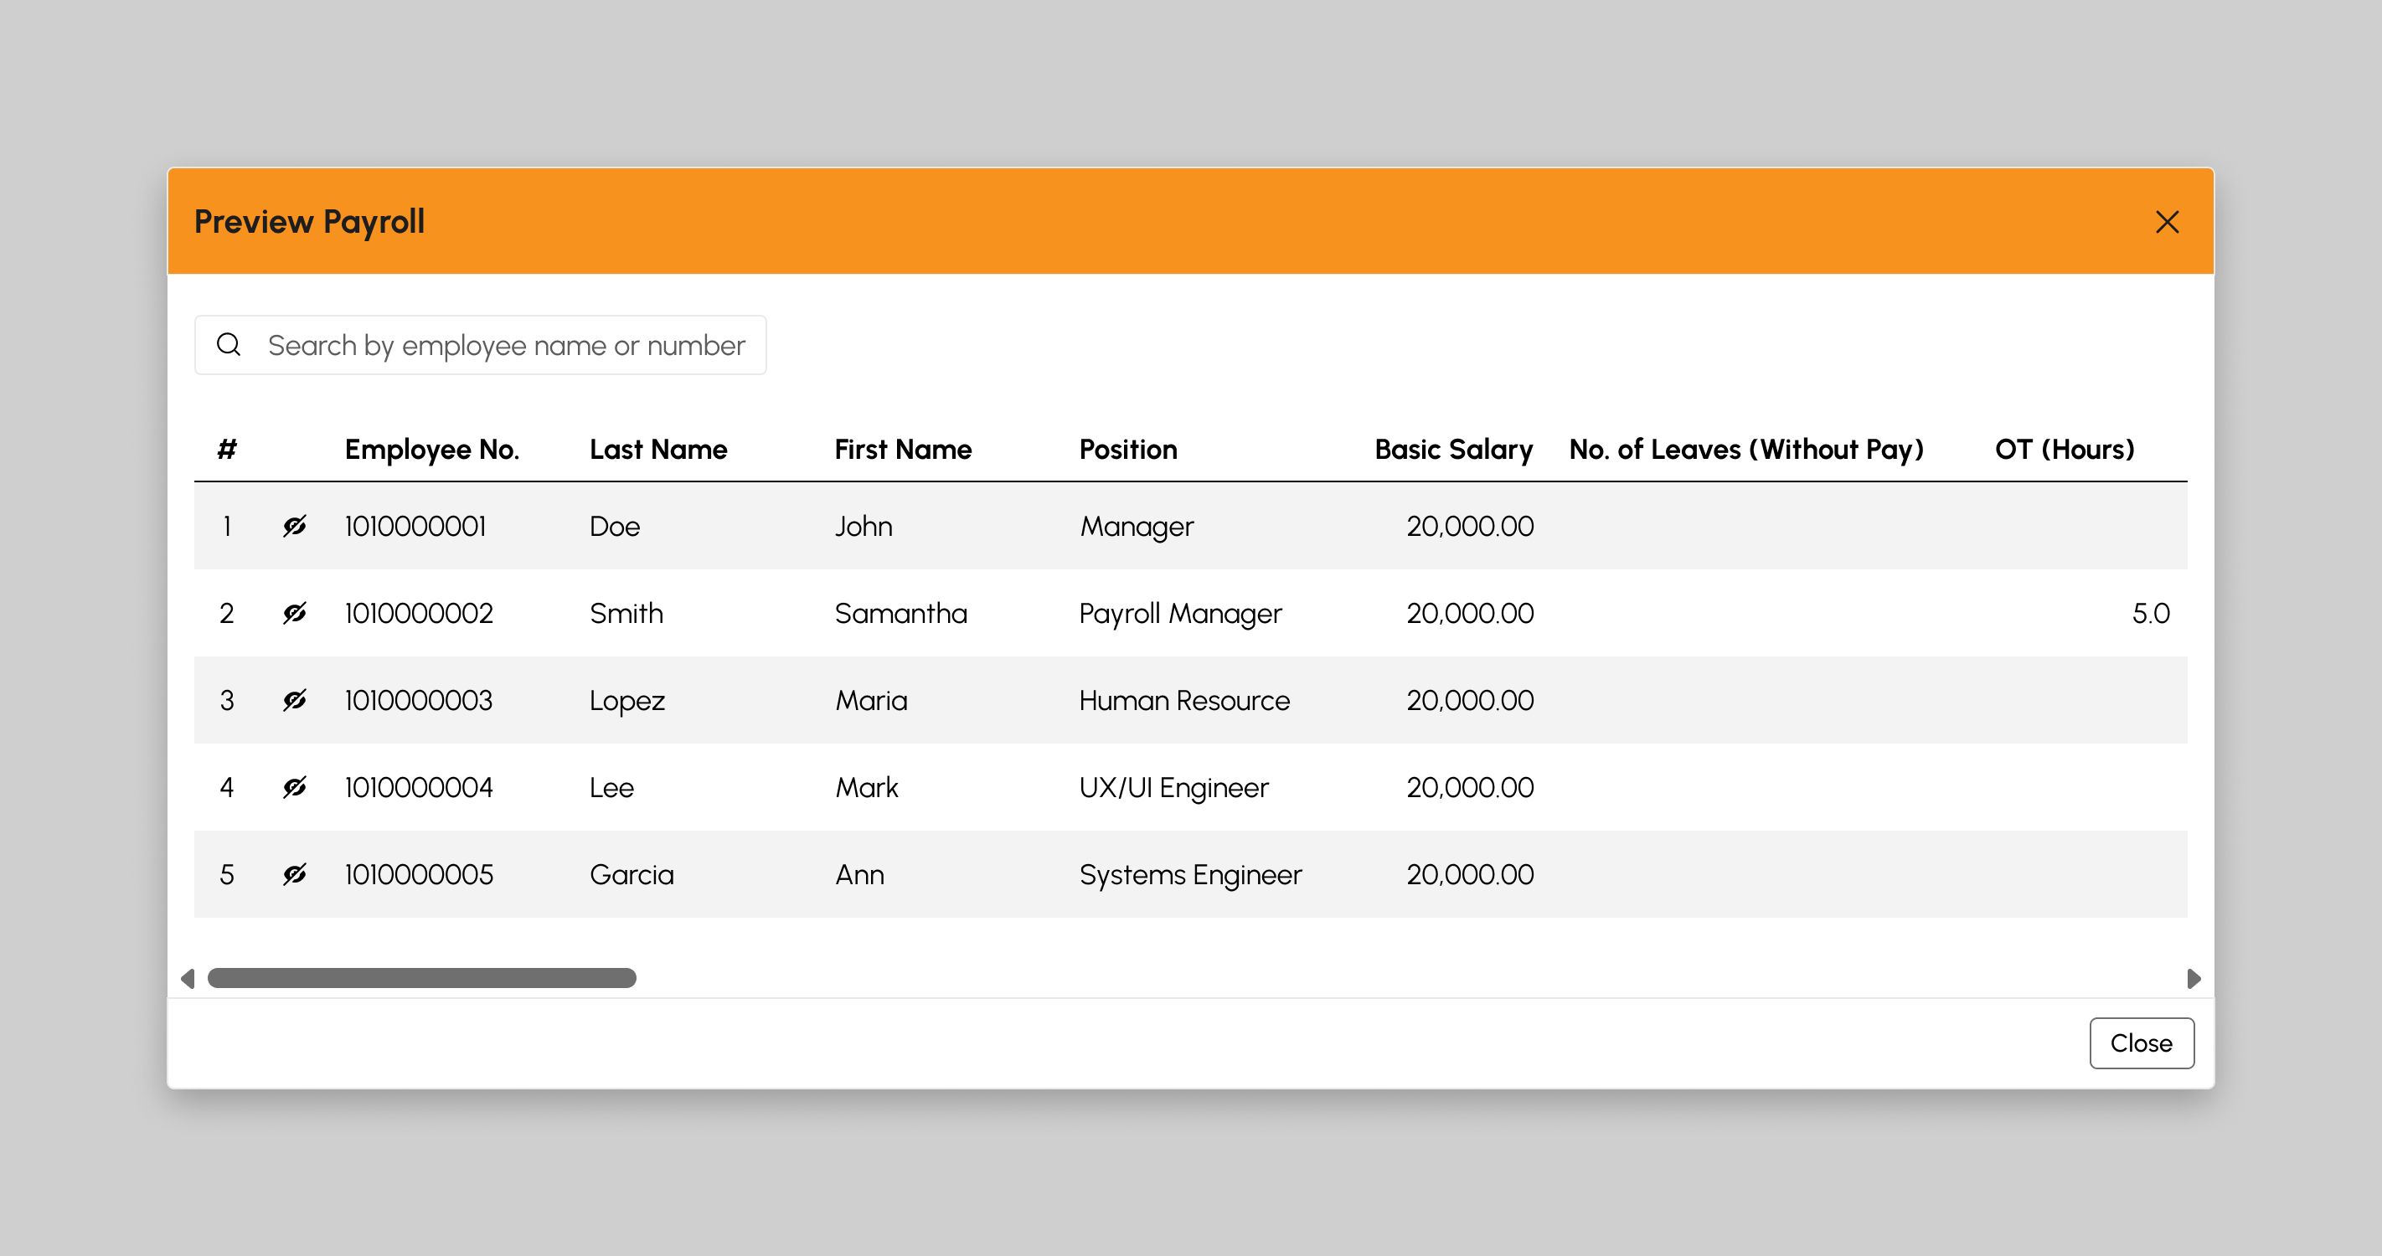Click first name Ann
This screenshot has height=1256, width=2382.
(x=860, y=873)
